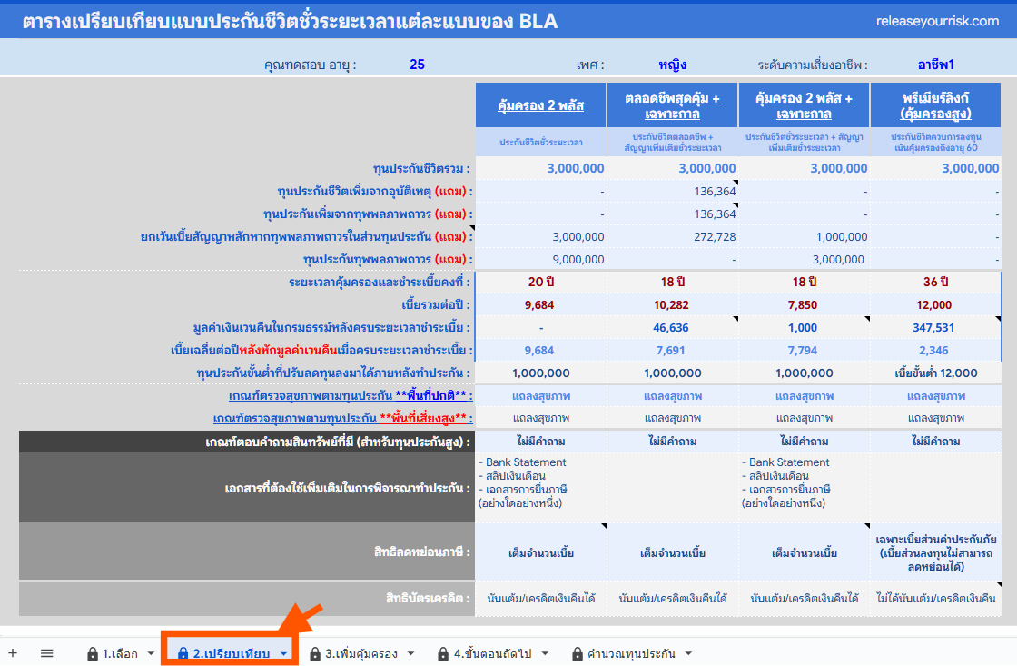
Task: Click the เกณฑ์ตรวจสุขภาพ พื้นที่ปกติ row link
Action: (348, 396)
